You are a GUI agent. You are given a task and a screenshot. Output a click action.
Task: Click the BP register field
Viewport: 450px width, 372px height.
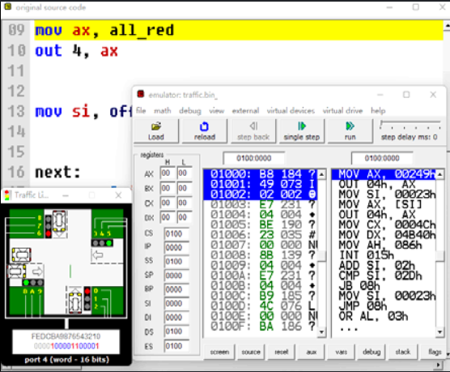coord(176,289)
